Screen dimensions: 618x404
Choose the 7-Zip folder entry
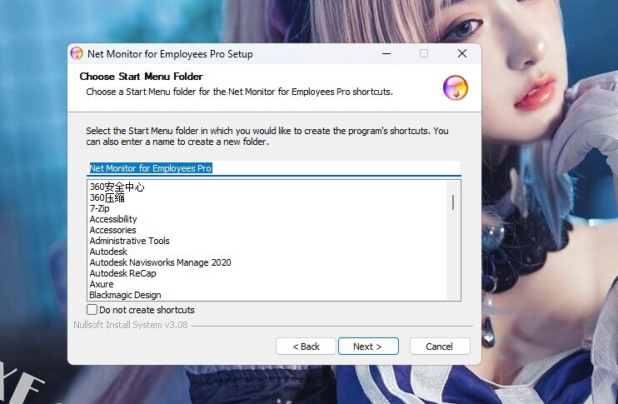pos(100,208)
